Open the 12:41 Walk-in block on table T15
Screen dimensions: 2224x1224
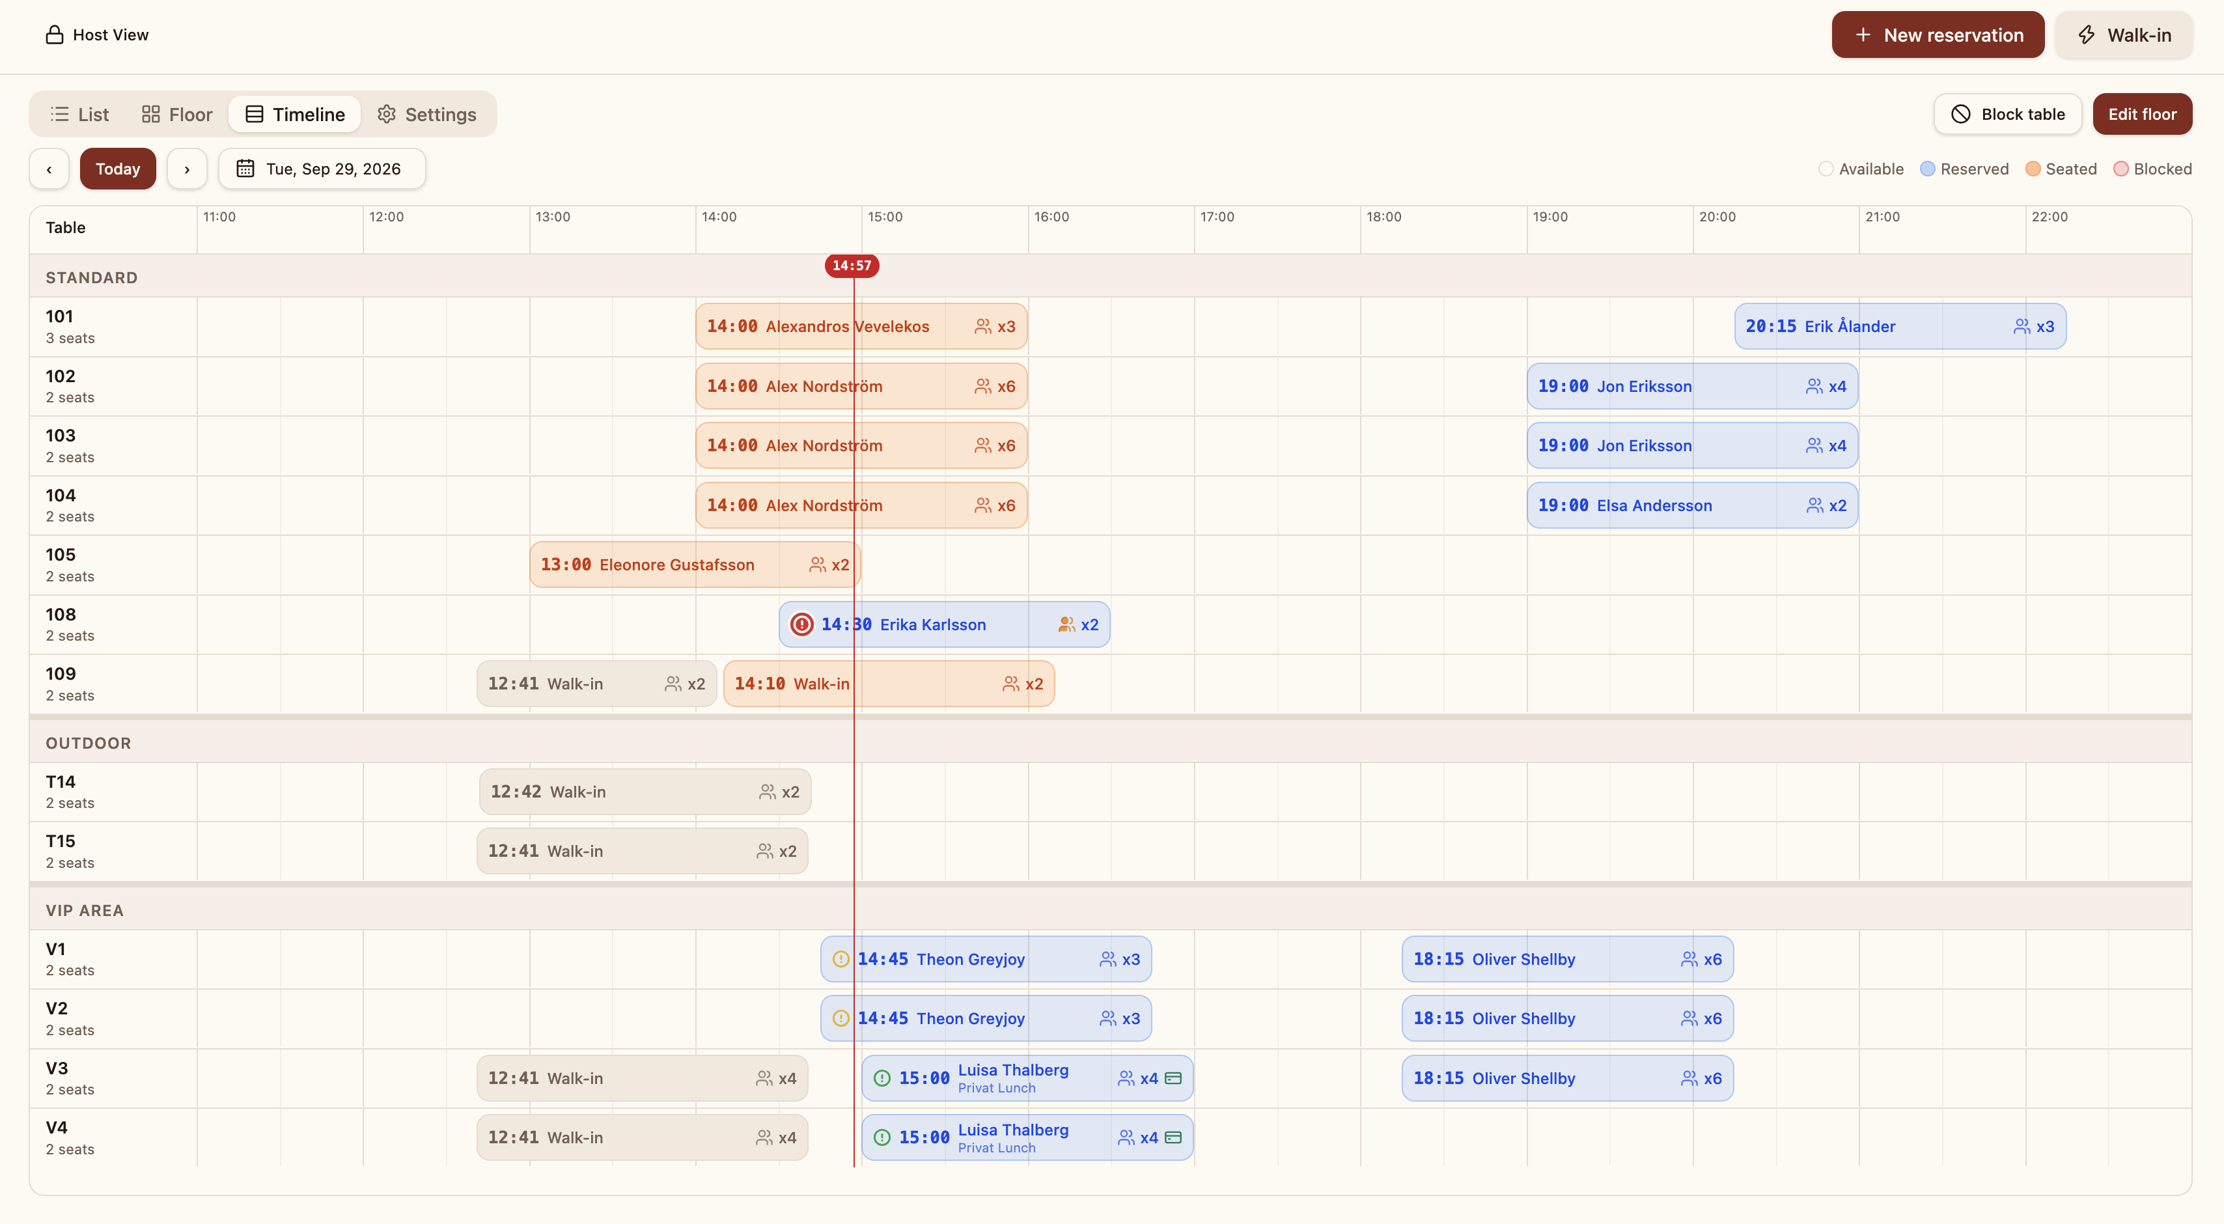point(641,851)
